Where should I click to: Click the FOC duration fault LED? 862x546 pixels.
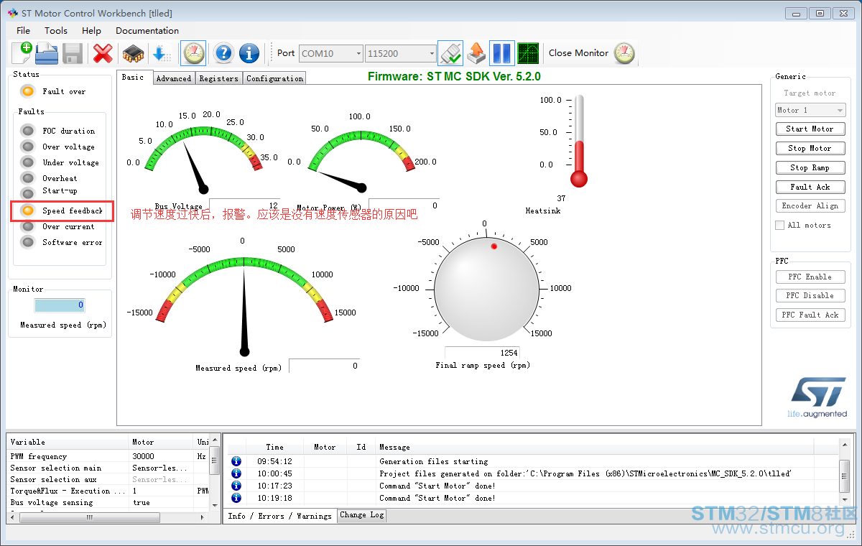click(x=27, y=131)
